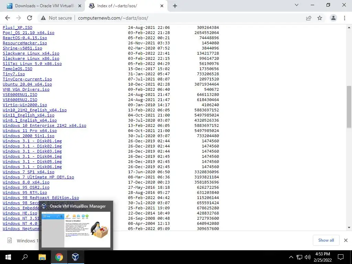Download TempleOS.ISO

coord(17,69)
